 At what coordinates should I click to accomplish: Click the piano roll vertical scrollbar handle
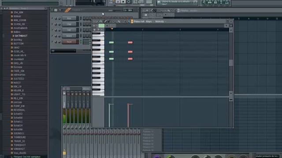tap(231, 63)
